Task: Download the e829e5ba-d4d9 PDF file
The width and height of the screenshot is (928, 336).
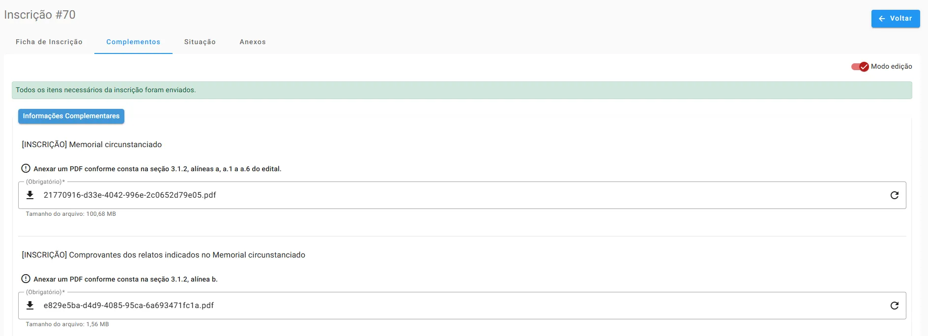Action: click(30, 306)
